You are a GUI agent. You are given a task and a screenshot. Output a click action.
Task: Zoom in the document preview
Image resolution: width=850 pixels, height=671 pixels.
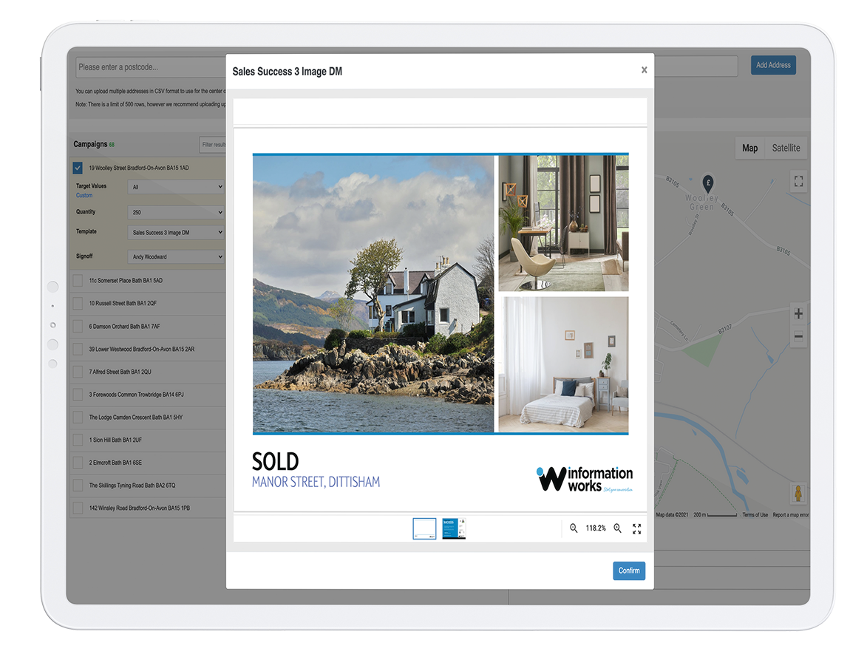pyautogui.click(x=618, y=528)
